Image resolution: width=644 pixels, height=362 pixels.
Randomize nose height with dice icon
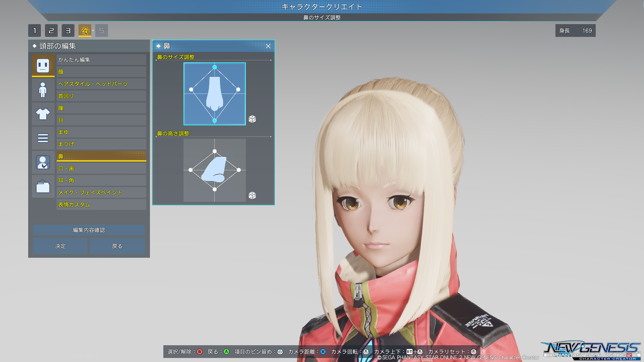pyautogui.click(x=253, y=196)
